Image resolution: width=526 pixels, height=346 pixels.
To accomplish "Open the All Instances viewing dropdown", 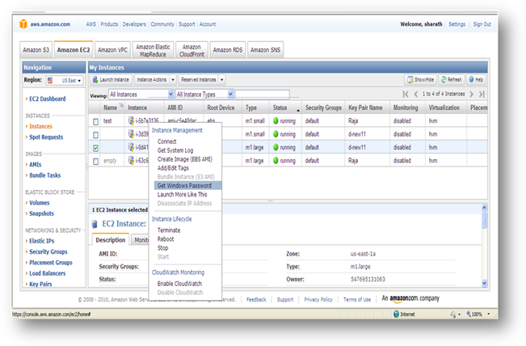I will pos(141,95).
